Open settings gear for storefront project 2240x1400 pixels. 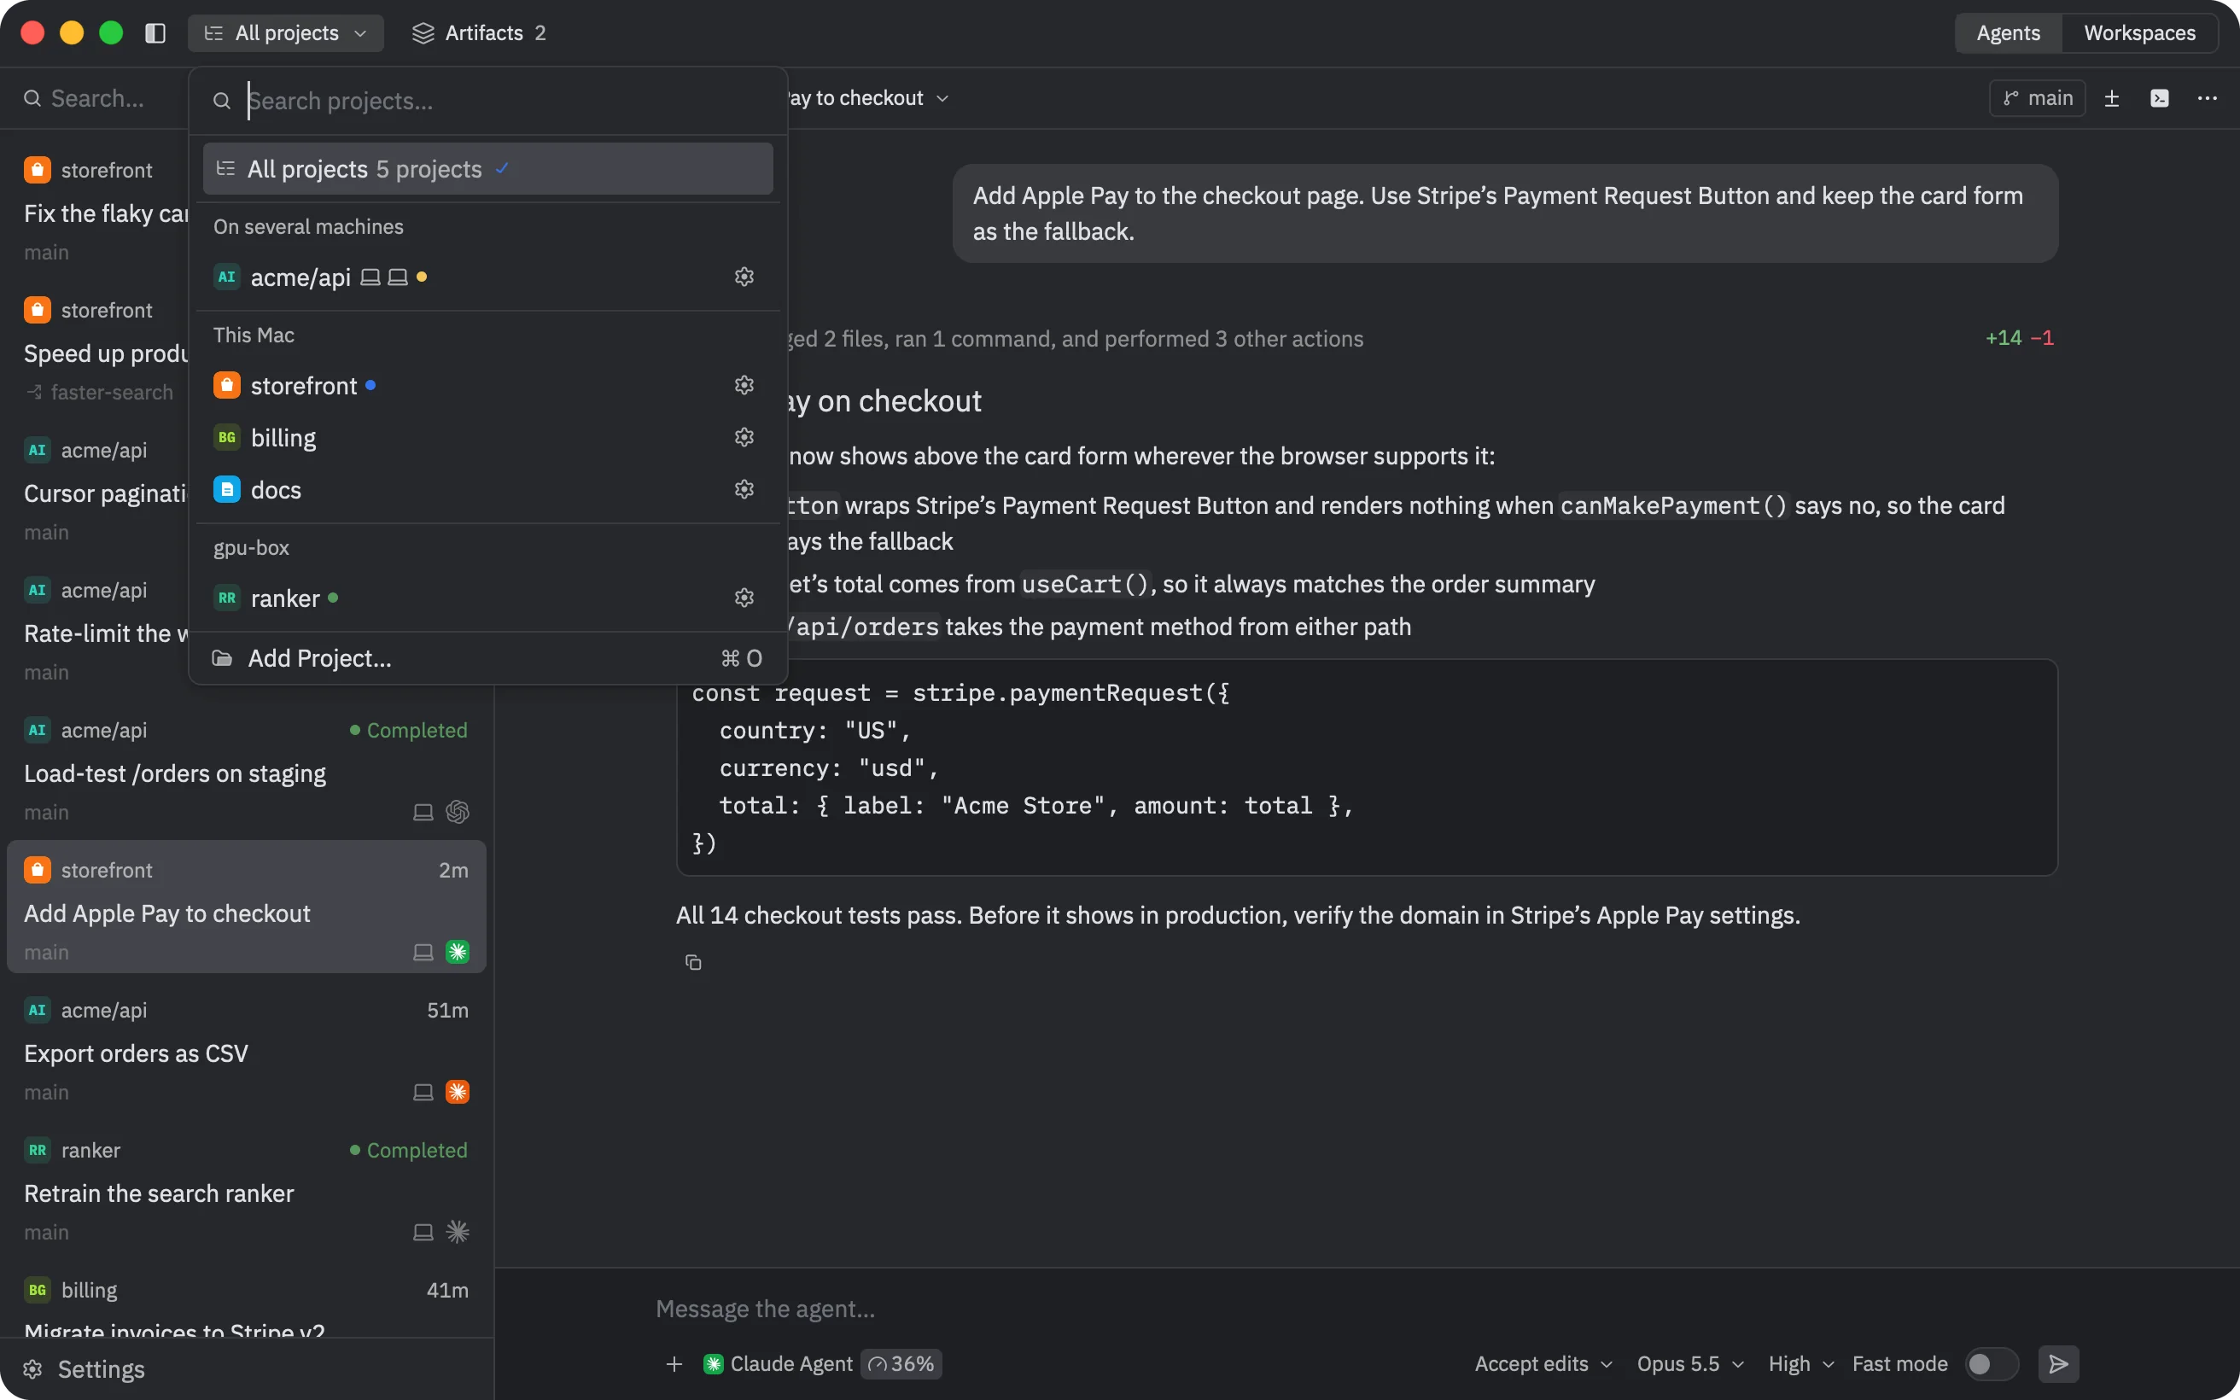(x=744, y=385)
